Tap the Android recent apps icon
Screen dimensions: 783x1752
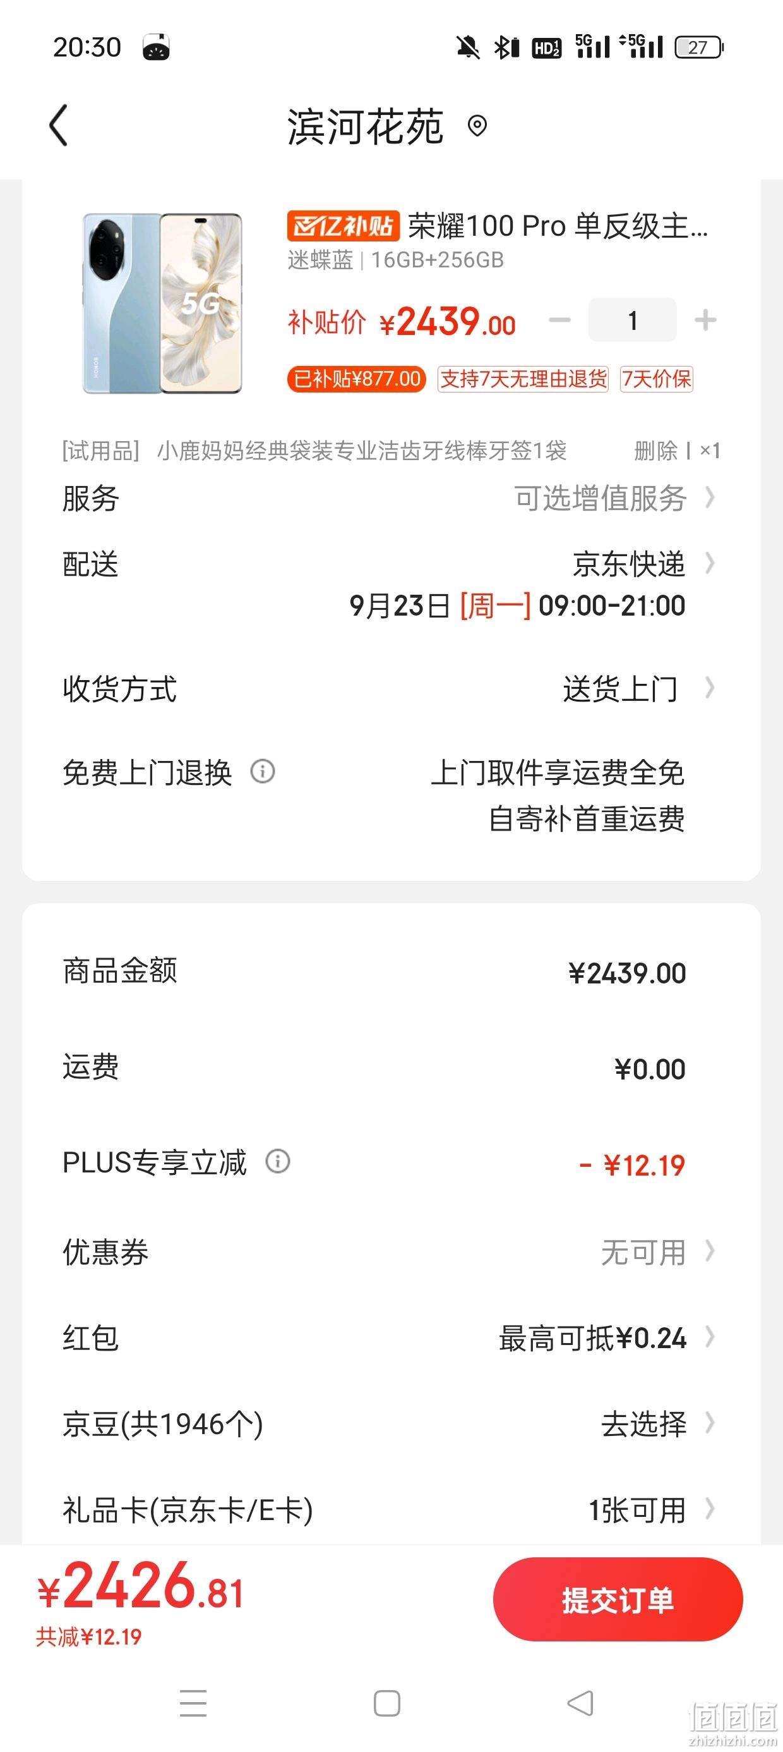(193, 1703)
